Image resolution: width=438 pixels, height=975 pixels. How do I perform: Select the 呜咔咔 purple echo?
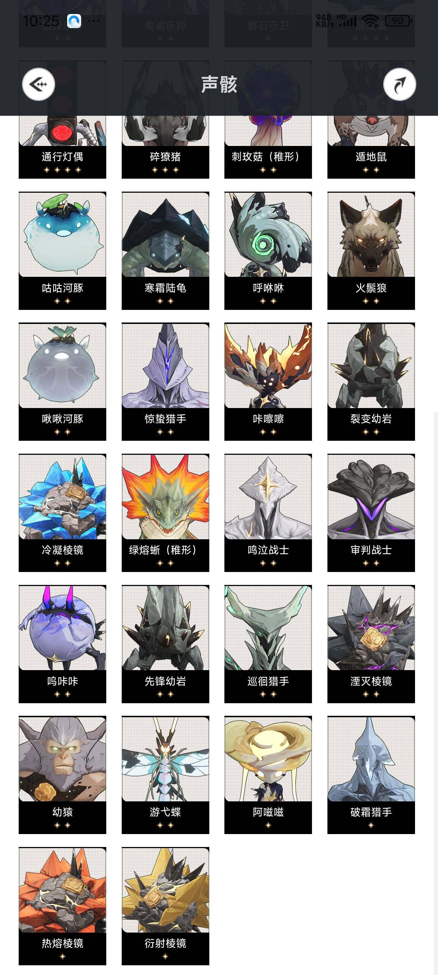coord(62,644)
